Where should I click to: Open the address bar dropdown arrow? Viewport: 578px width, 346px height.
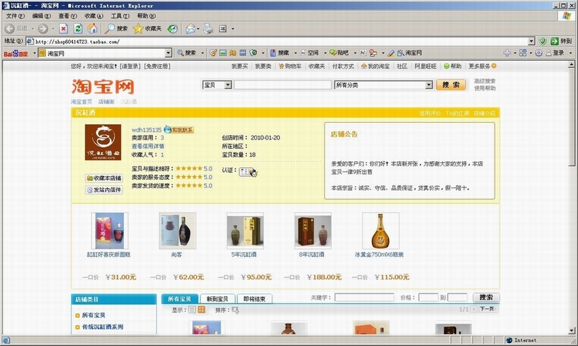(x=531, y=41)
